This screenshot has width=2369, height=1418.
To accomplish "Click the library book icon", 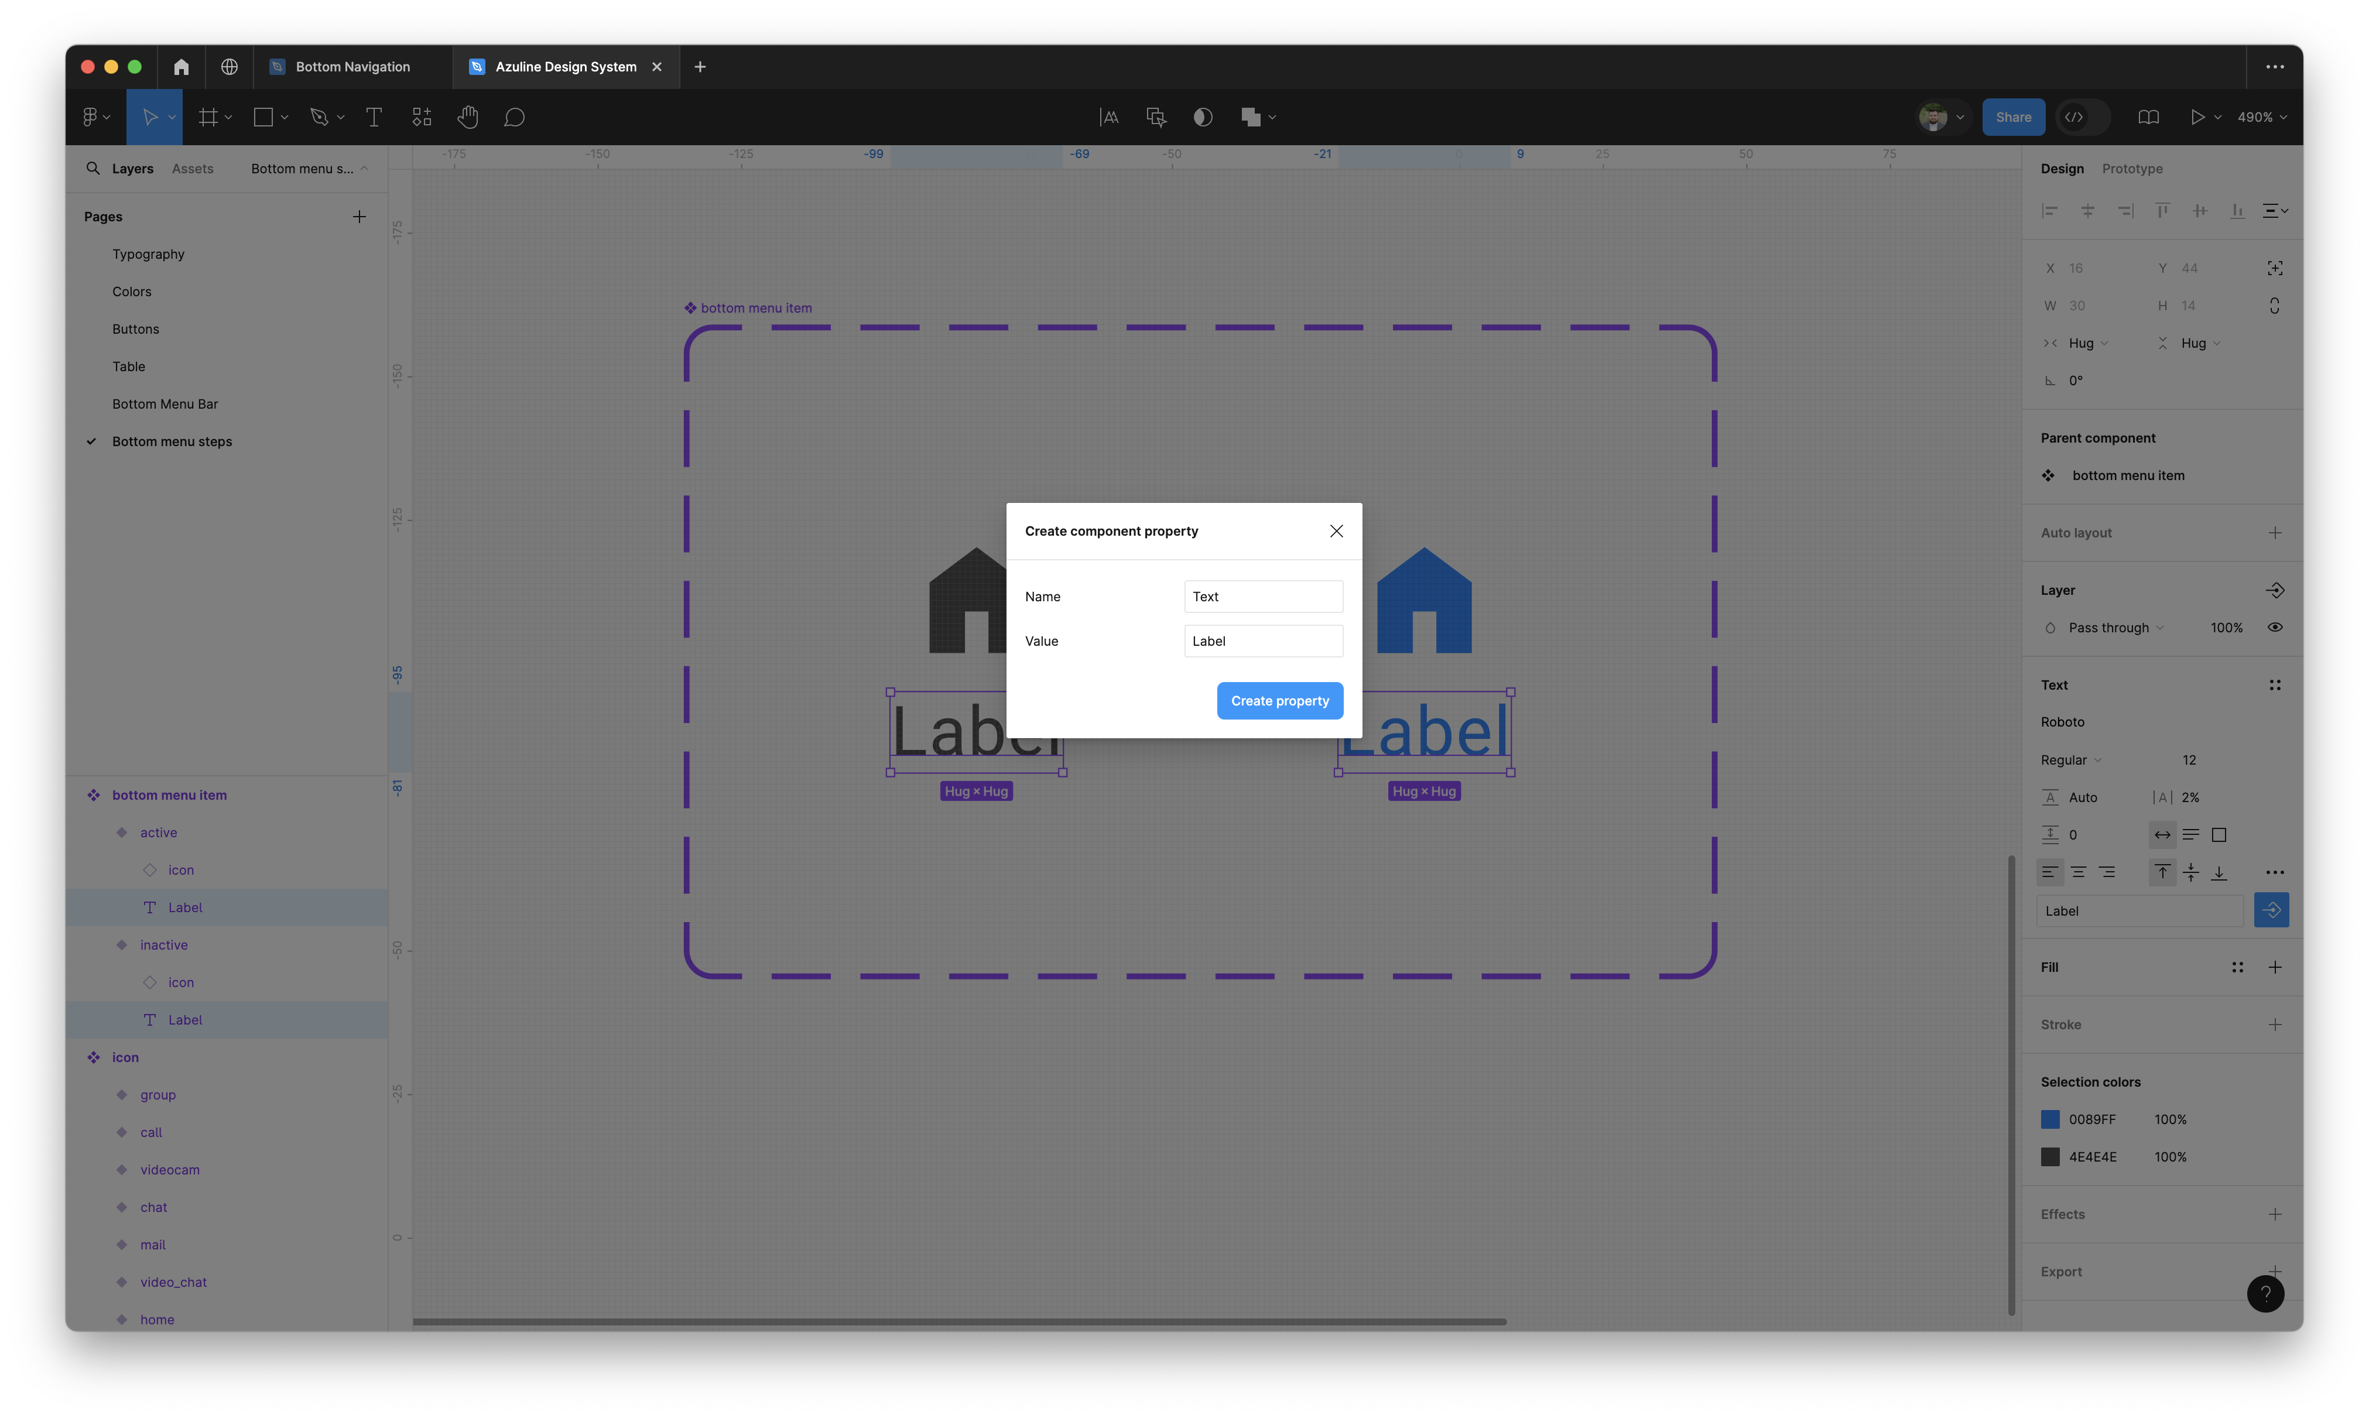I will pos(2147,118).
